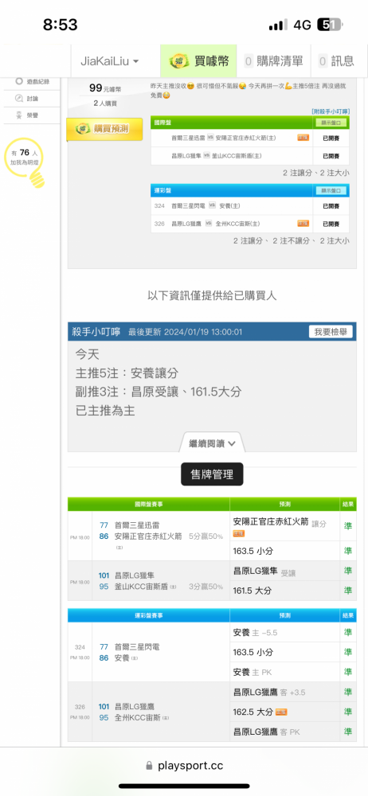Image resolution: width=368 pixels, height=796 pixels.
Task: Tap the playsport.cc address bar
Action: tap(184, 766)
